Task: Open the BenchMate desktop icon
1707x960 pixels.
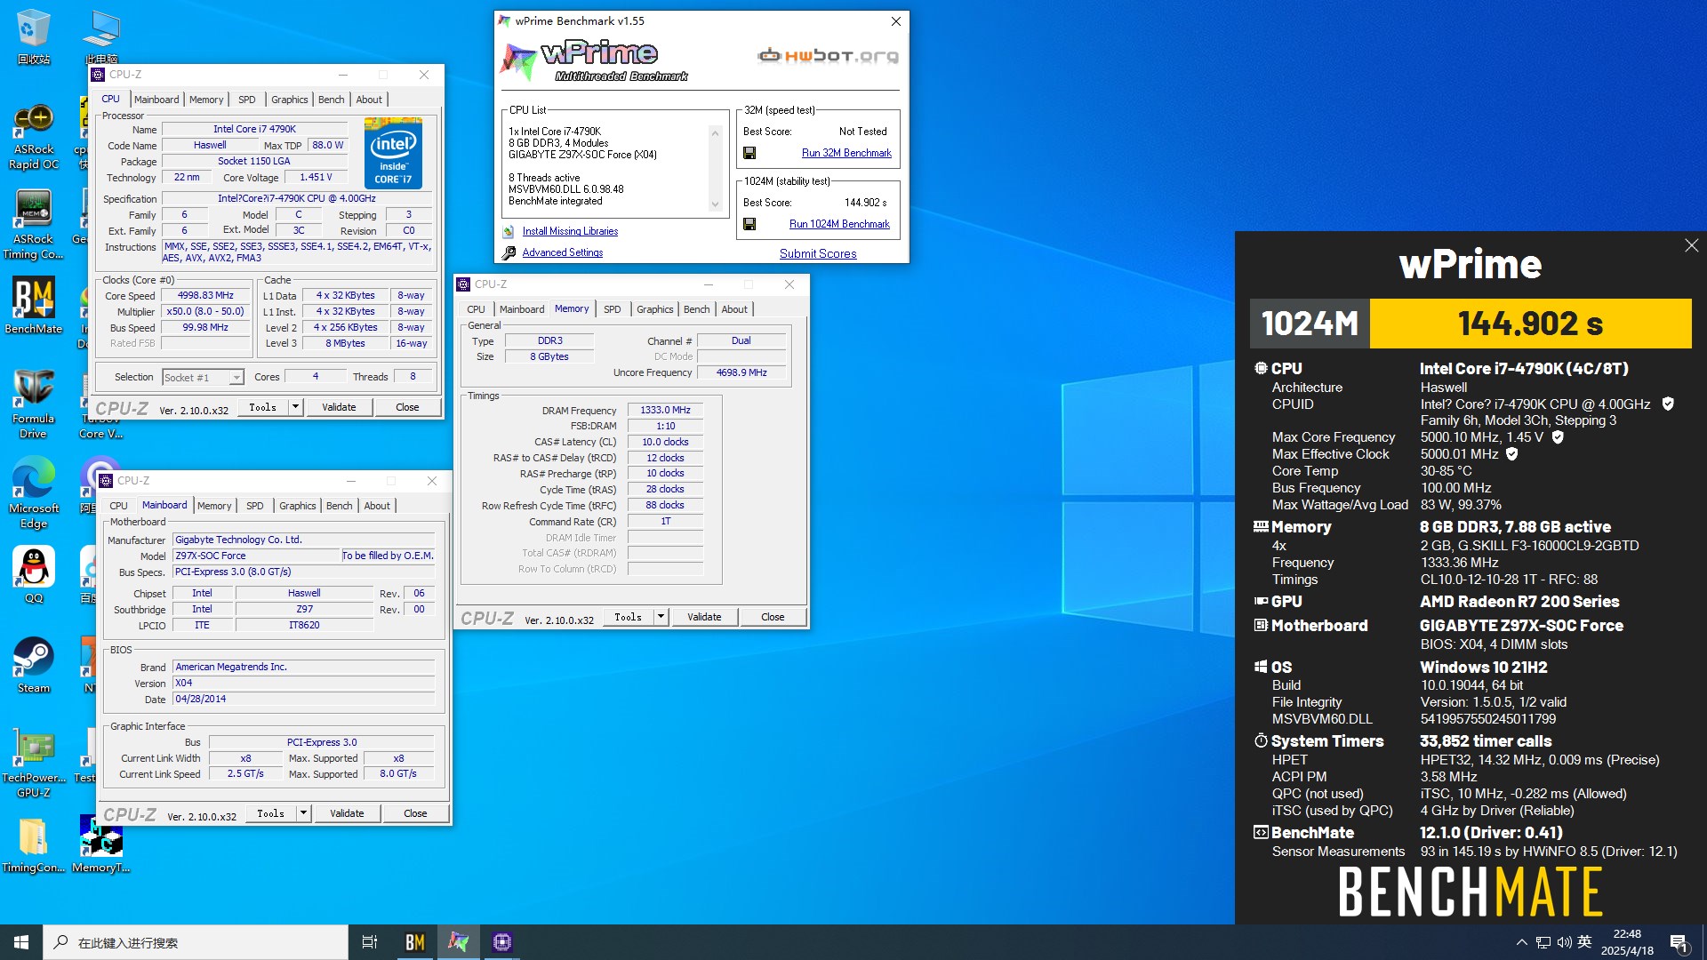Action: click(33, 307)
